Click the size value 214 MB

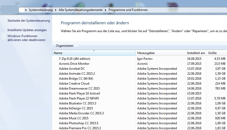click(x=220, y=84)
